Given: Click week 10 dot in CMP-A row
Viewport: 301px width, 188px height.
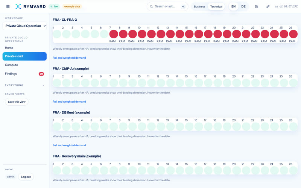Looking at the screenshot, I should tap(142, 83).
